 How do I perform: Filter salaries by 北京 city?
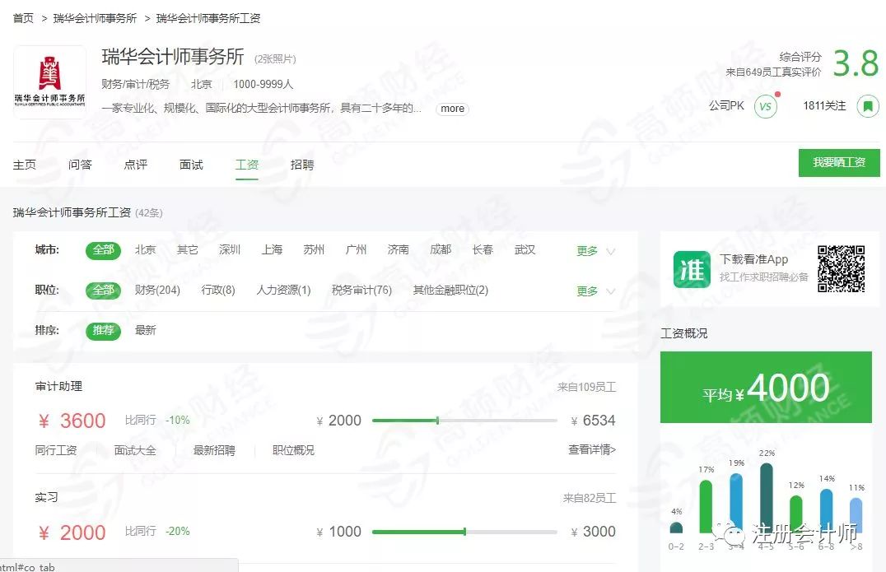(x=145, y=249)
